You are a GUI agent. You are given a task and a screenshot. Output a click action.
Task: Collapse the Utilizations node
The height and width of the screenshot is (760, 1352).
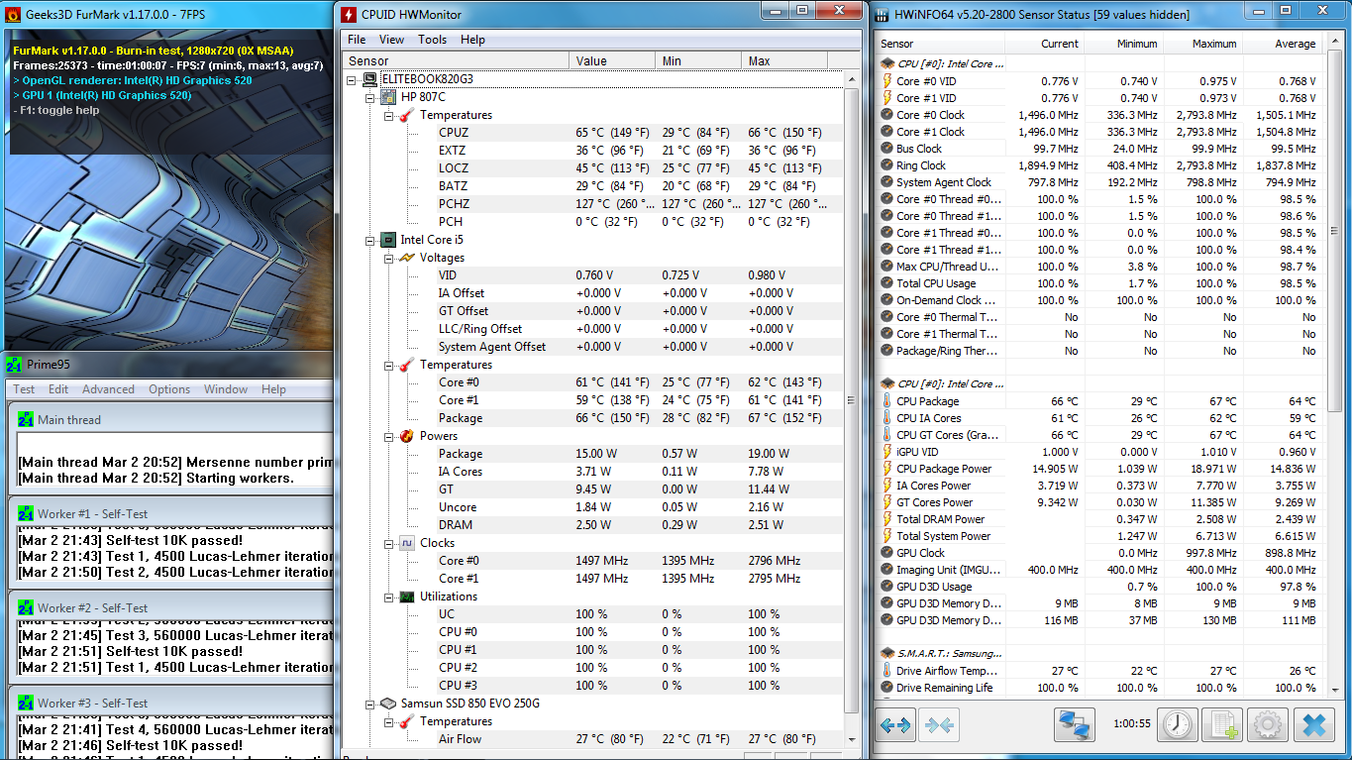coord(389,597)
